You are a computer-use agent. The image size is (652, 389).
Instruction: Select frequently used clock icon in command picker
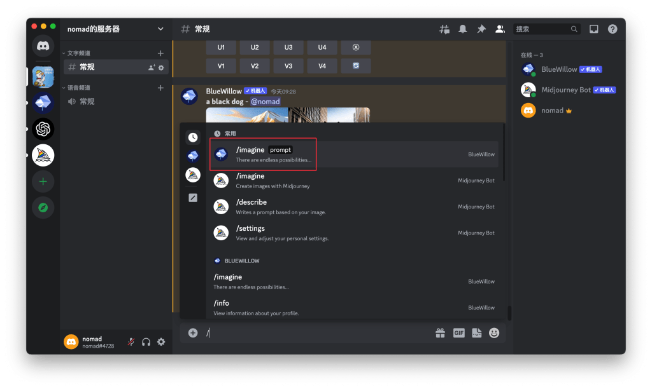(193, 137)
